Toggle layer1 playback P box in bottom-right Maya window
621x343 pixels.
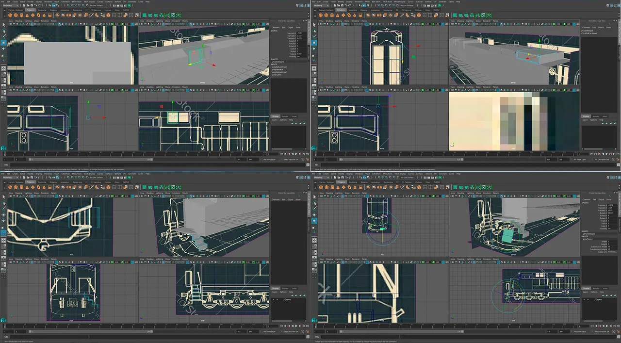point(588,300)
